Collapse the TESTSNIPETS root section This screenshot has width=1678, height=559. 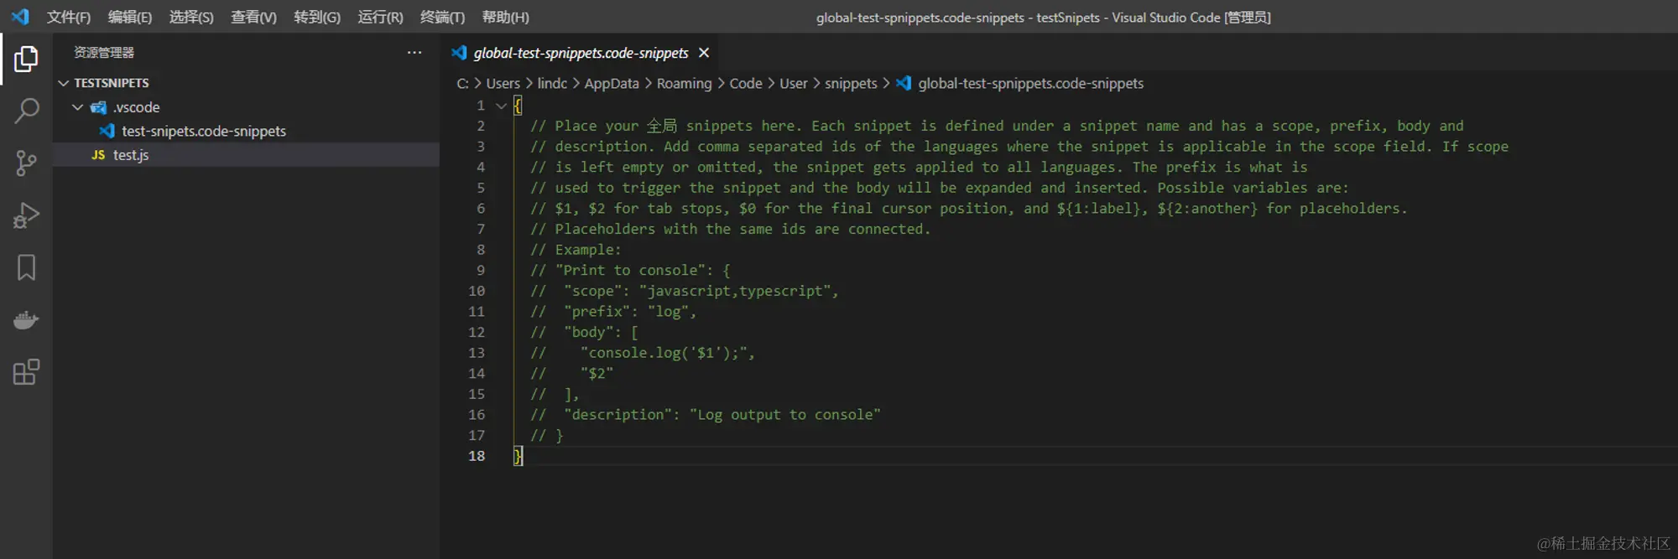point(63,83)
